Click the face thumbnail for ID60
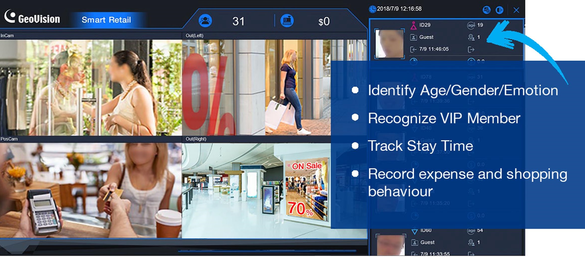The width and height of the screenshot is (585, 257). 391,245
